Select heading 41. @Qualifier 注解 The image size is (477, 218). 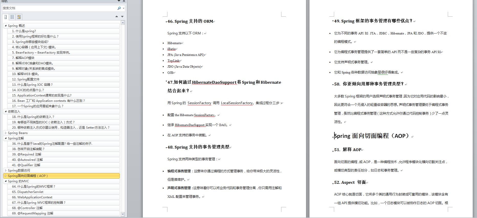tap(63, 165)
